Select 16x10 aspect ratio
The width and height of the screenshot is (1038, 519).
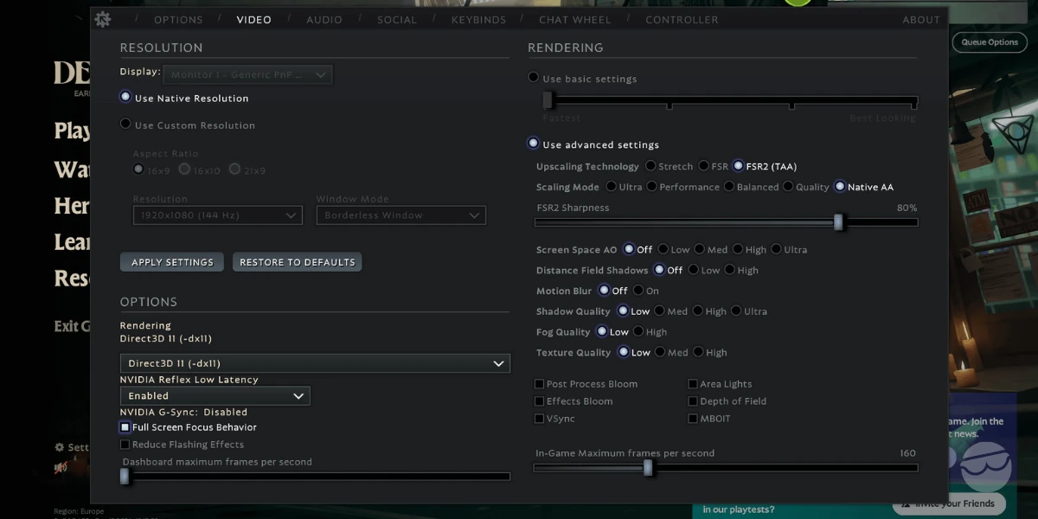point(200,170)
